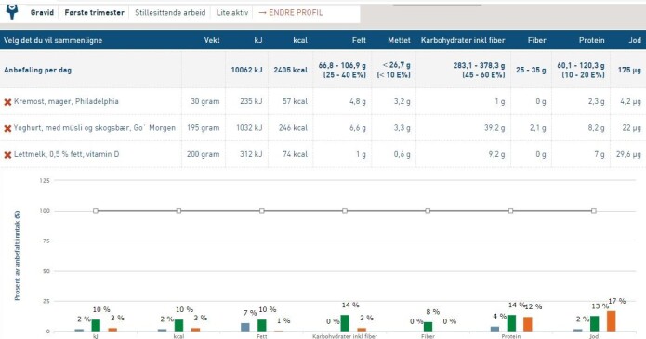This screenshot has height=339, width=646.
Task: Remove Yoghurt med müsli og skogsbær row
Action: (x=7, y=128)
